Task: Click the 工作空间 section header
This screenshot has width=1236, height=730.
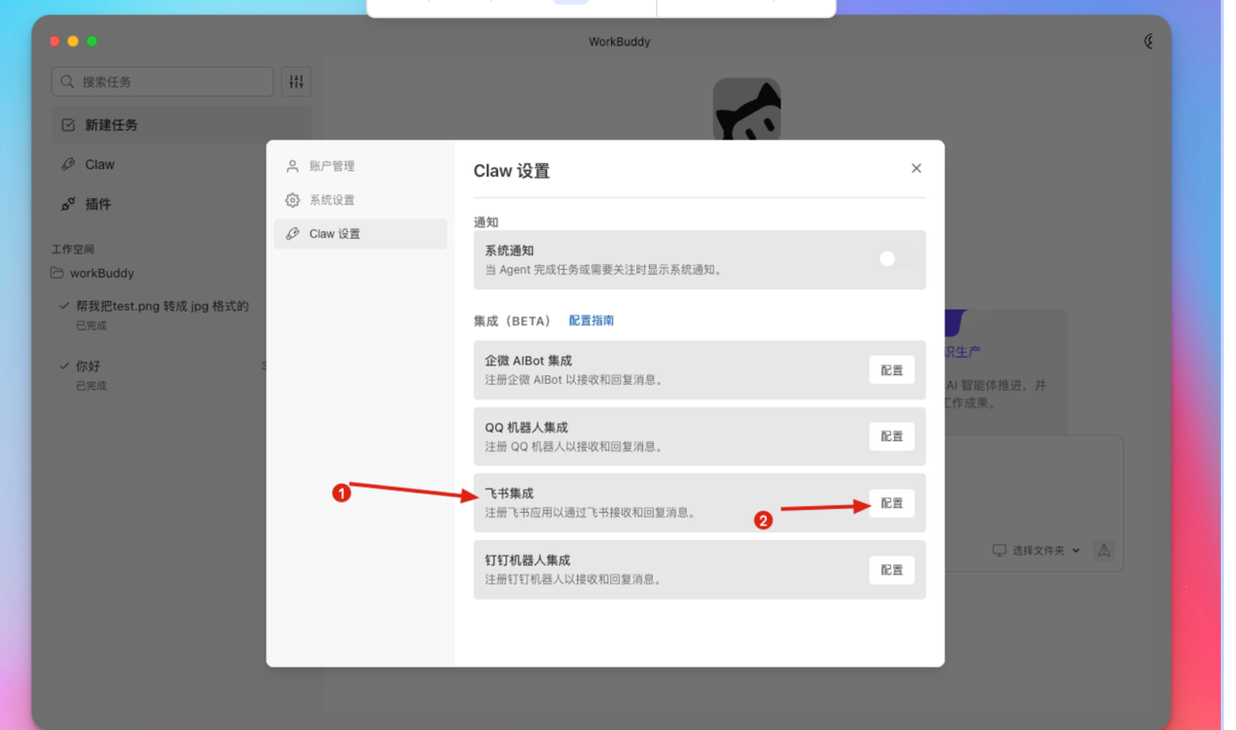Action: click(73, 250)
